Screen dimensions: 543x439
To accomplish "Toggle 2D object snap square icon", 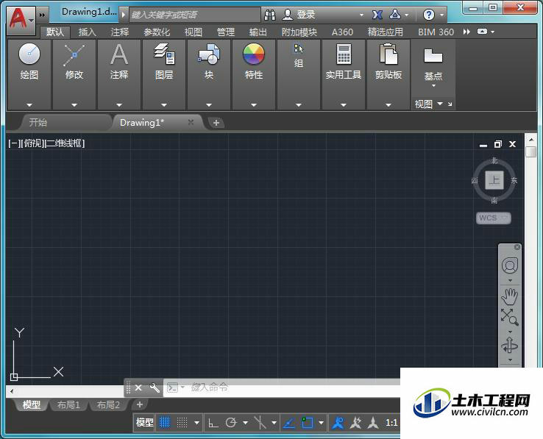I will pos(307,423).
